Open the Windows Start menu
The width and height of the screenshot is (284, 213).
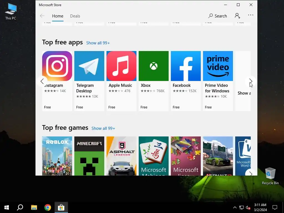click(7, 207)
